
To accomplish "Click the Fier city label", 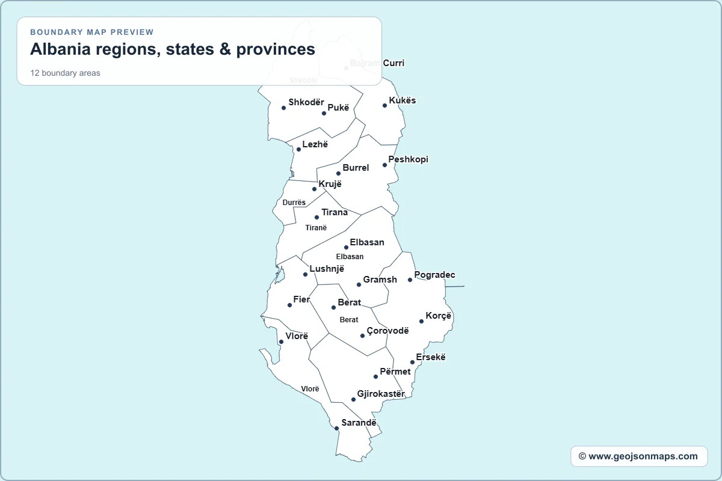I will point(301,299).
